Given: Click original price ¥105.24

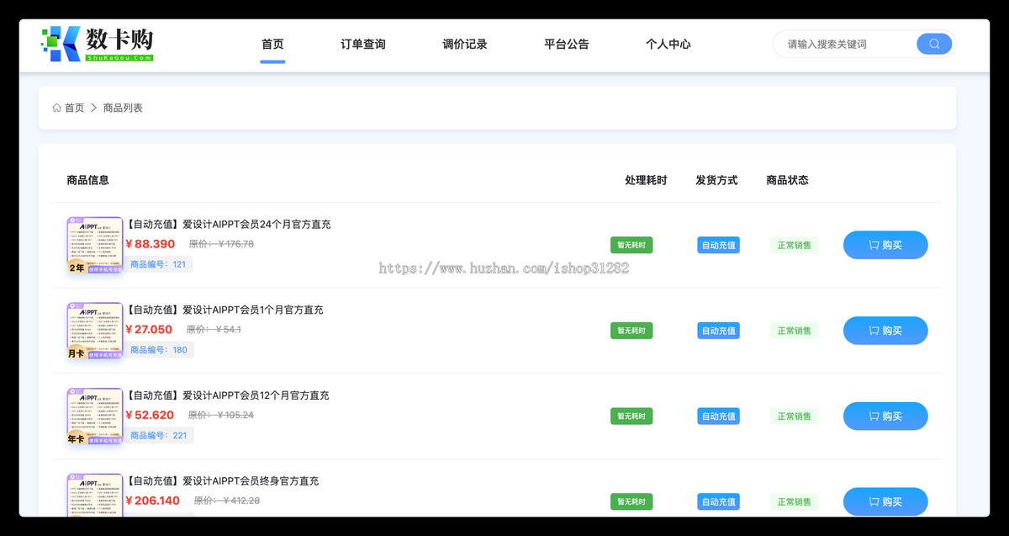Looking at the screenshot, I should pos(220,415).
